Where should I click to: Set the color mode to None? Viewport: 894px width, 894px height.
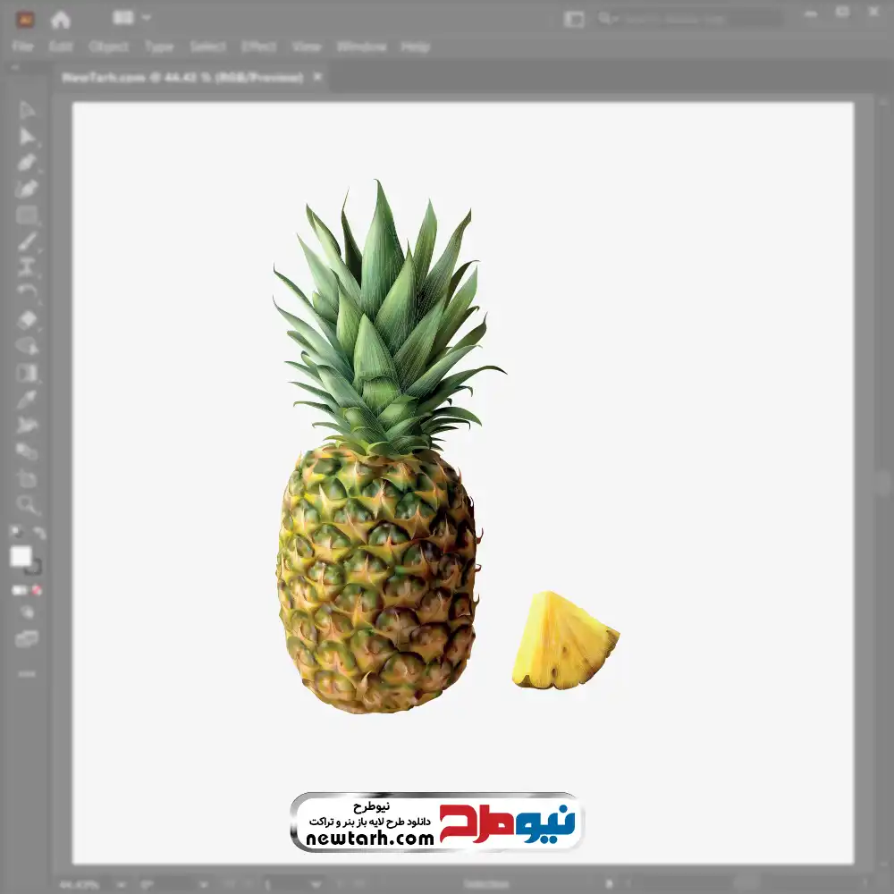tap(37, 590)
